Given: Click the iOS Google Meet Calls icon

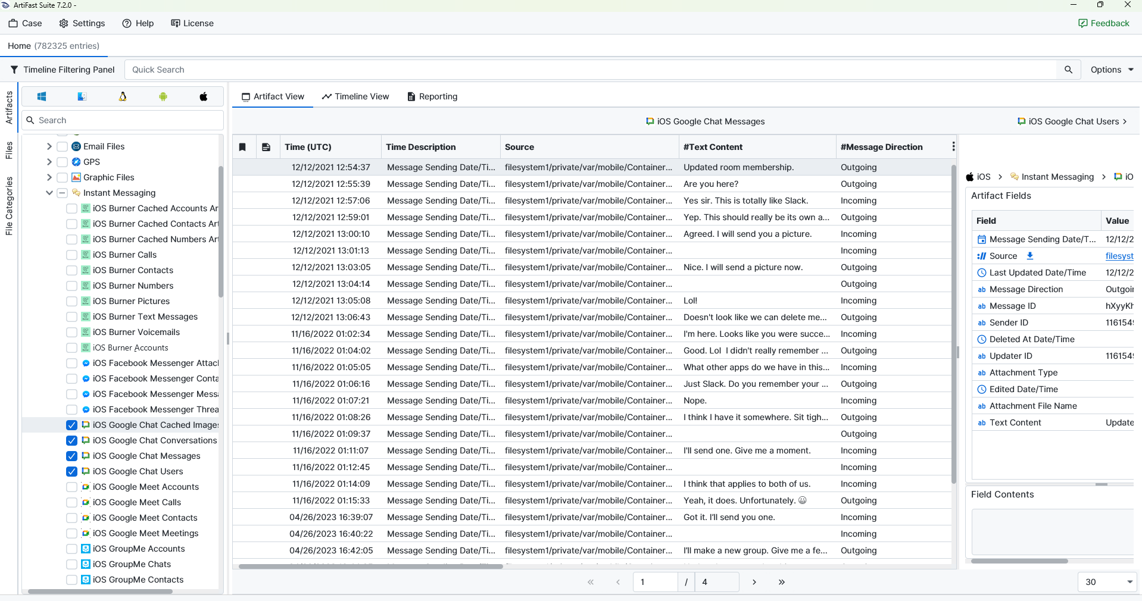Looking at the screenshot, I should point(86,502).
